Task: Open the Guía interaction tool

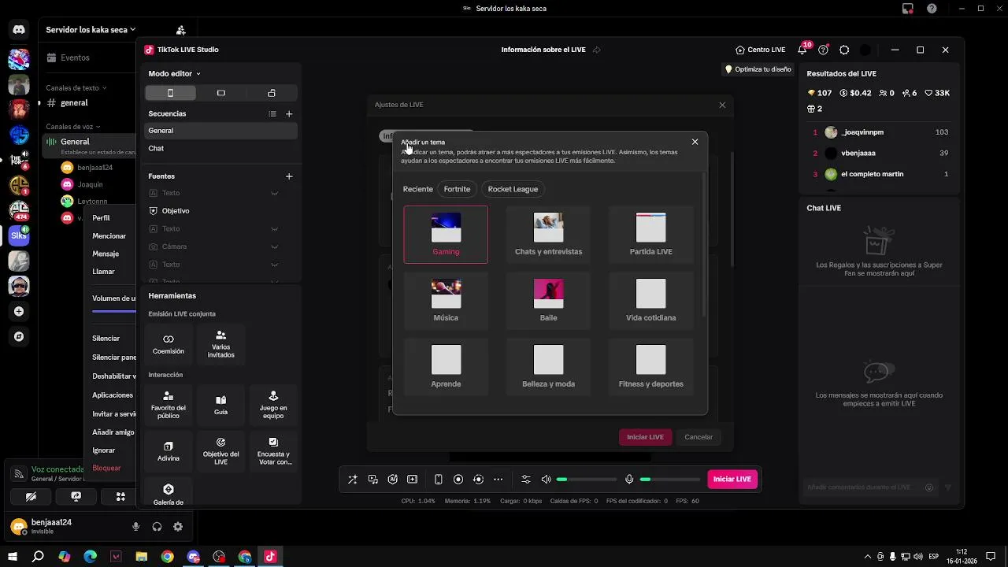Action: [221, 405]
